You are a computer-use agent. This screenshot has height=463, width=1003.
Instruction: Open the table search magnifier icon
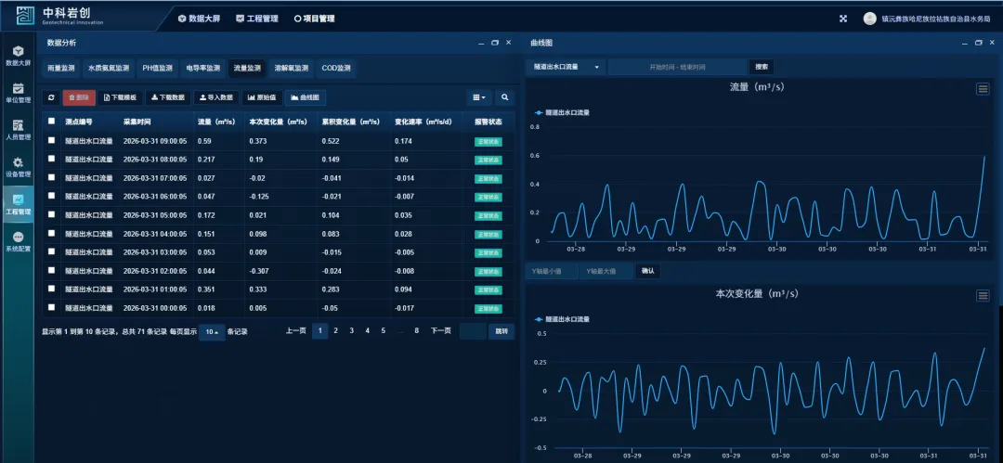505,97
